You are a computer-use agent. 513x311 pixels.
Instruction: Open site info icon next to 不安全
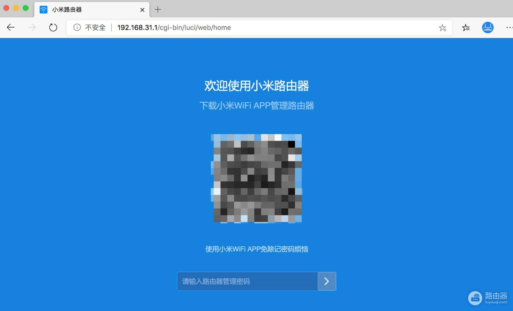coord(77,28)
